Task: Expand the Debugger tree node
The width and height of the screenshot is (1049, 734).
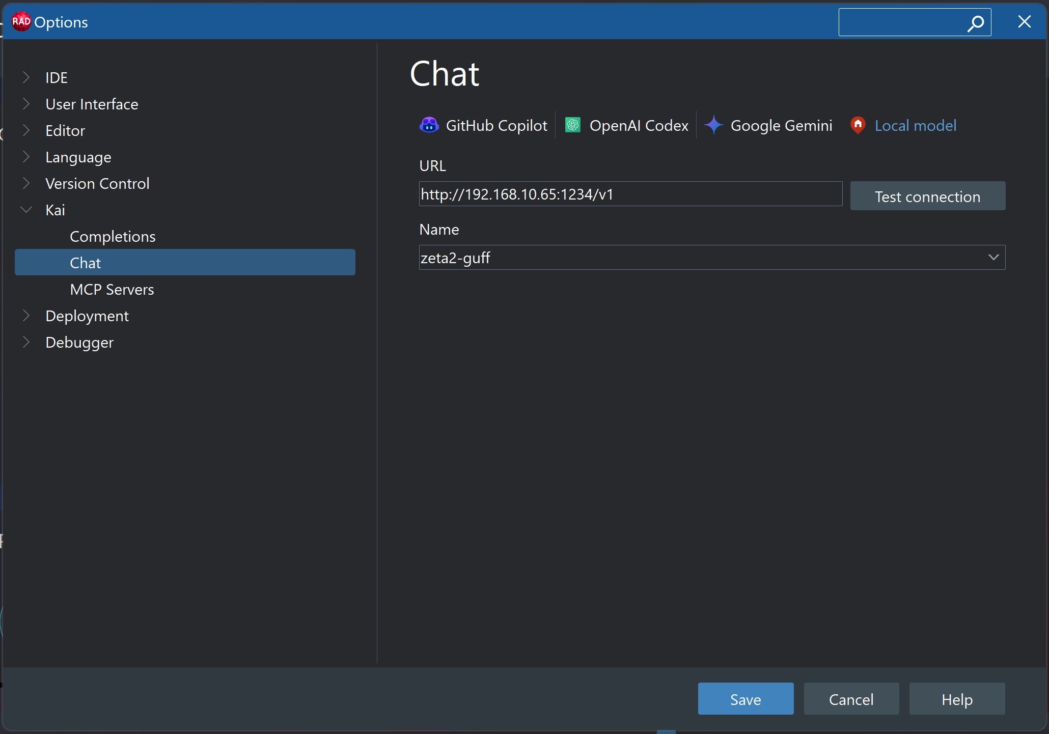Action: click(x=26, y=342)
